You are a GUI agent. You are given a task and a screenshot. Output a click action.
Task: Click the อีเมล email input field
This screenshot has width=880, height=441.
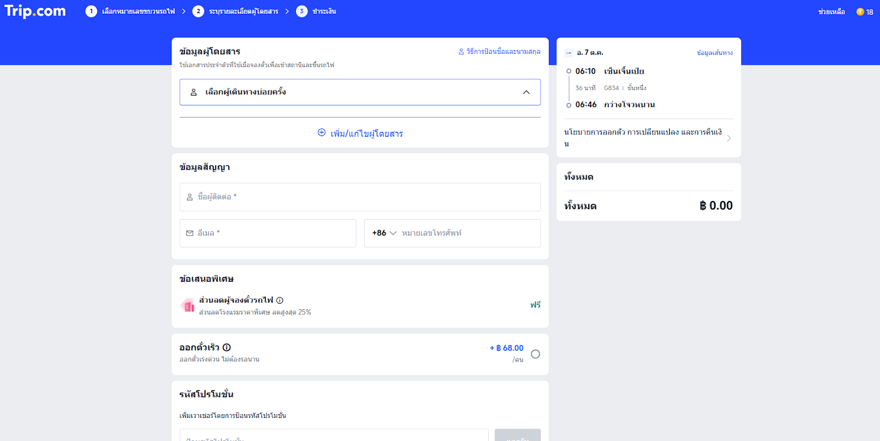click(268, 233)
